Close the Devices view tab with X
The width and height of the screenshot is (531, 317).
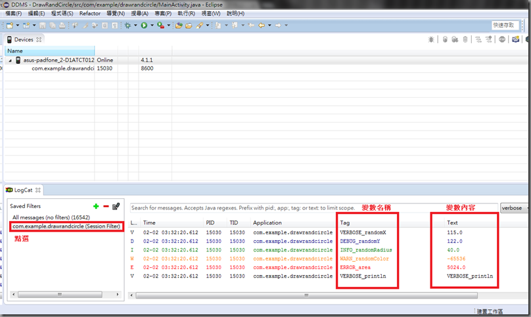(39, 39)
